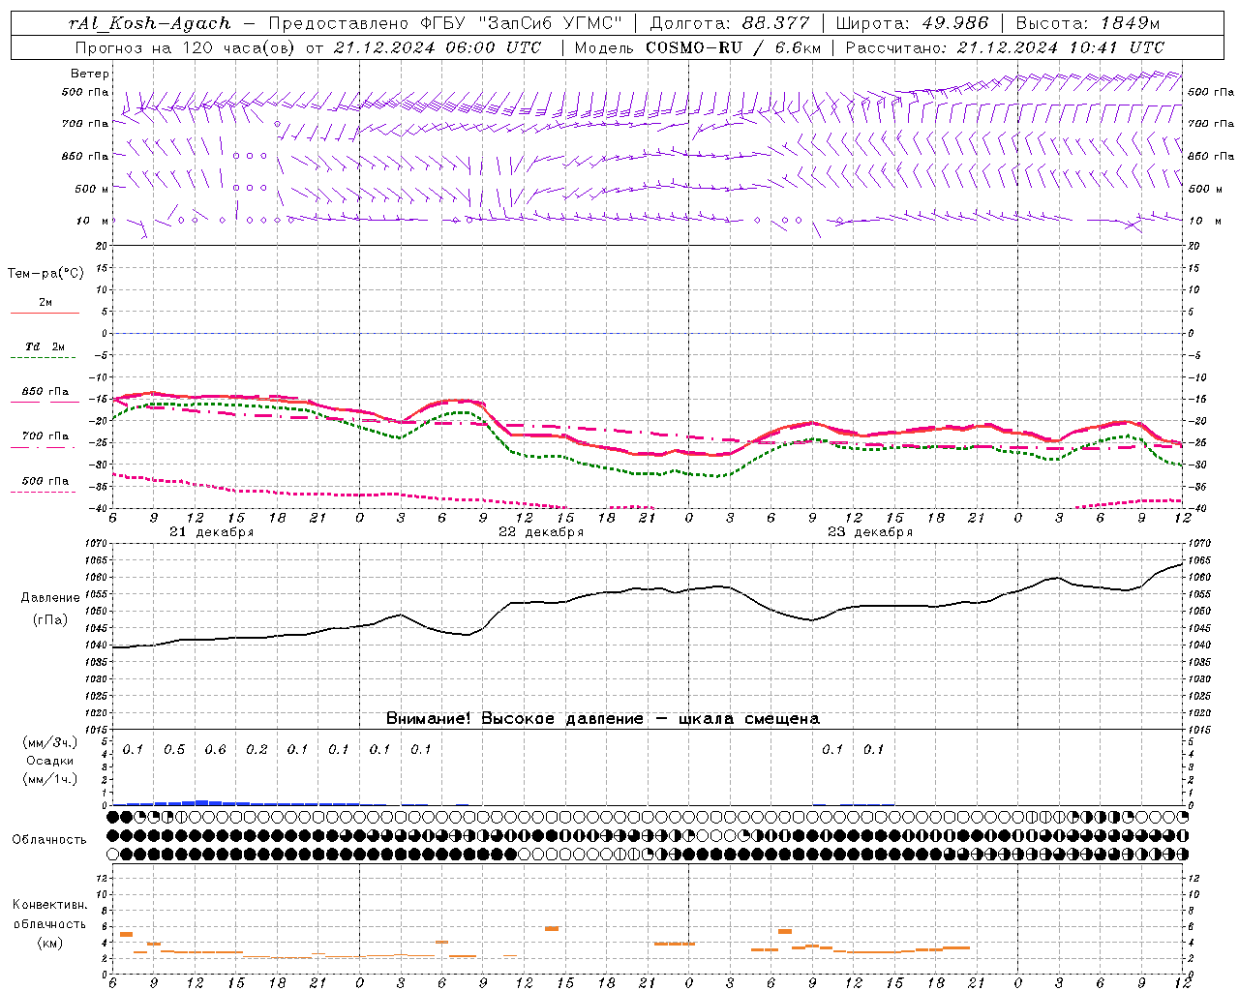The width and height of the screenshot is (1239, 991).
Task: Click the Облачность cloud cover label
Action: click(x=50, y=840)
